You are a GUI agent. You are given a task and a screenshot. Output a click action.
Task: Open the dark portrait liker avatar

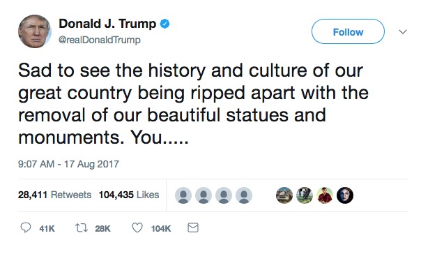[x=345, y=195]
